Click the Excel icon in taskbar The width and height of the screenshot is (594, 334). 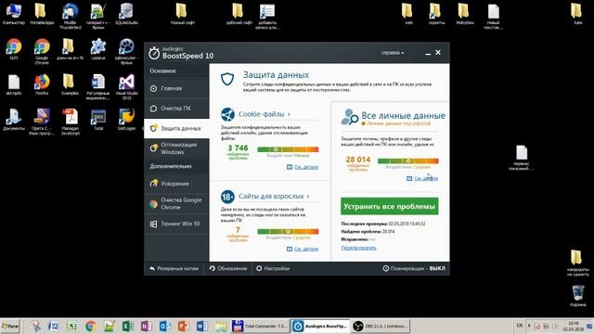[x=128, y=326]
